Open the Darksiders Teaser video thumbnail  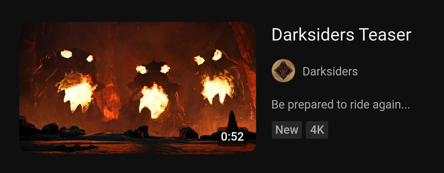137,87
